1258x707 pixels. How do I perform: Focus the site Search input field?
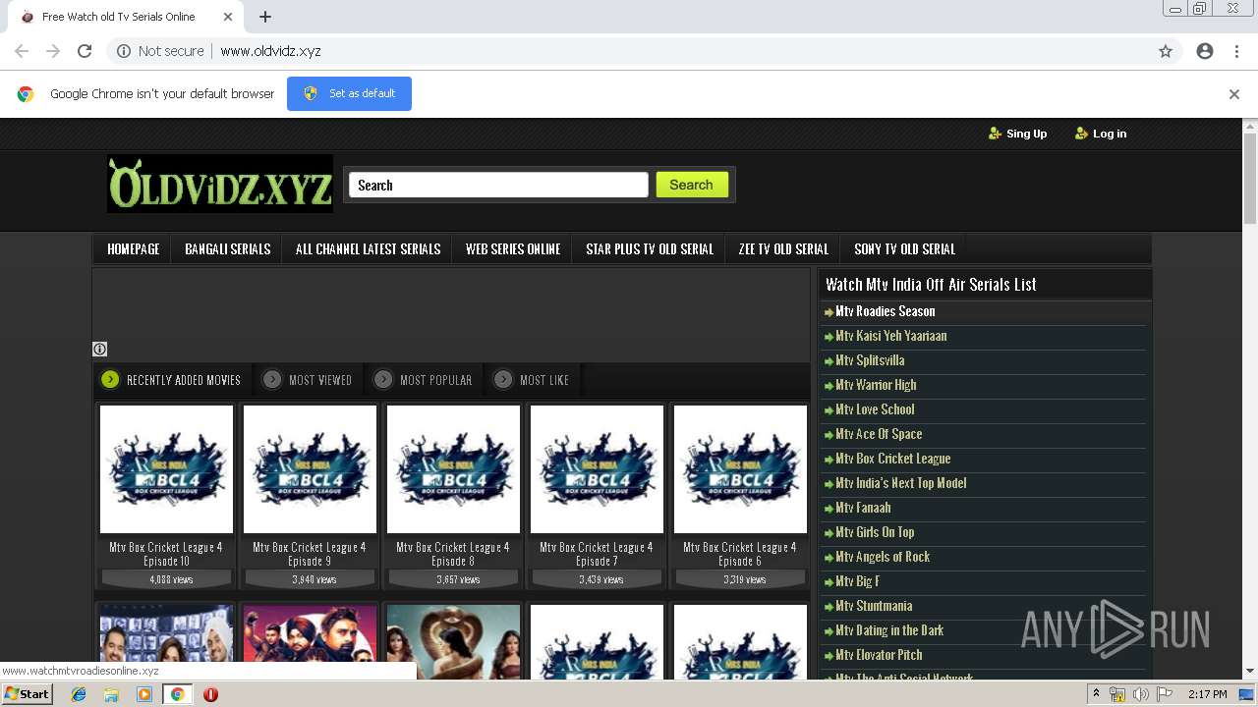pyautogui.click(x=498, y=185)
